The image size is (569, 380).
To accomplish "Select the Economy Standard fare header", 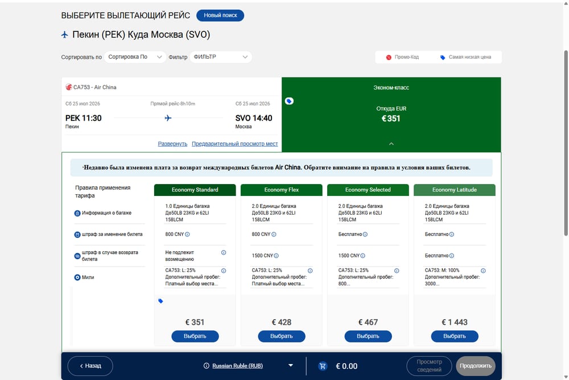I will click(195, 190).
